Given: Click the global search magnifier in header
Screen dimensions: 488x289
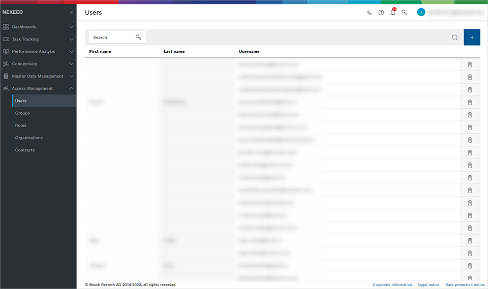Looking at the screenshot, I should [x=404, y=12].
